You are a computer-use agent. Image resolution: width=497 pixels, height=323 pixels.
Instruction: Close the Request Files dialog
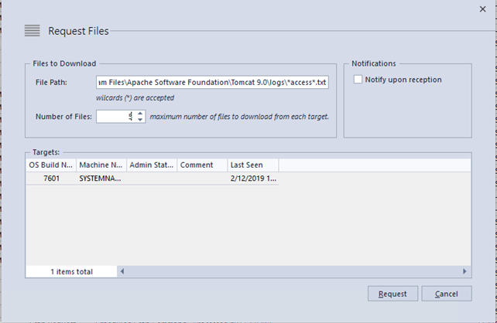click(483, 9)
